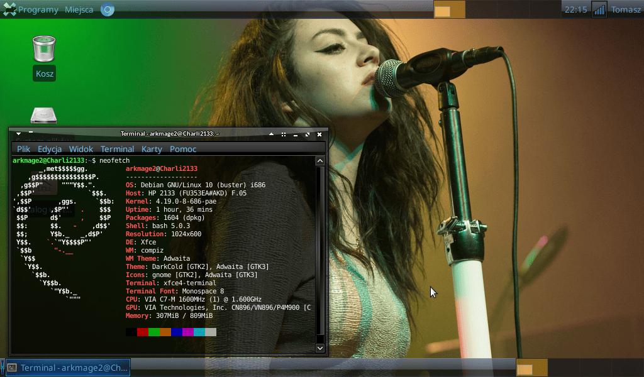Click the hard drive icon on desktop
The height and width of the screenshot is (377, 644).
pos(44,116)
